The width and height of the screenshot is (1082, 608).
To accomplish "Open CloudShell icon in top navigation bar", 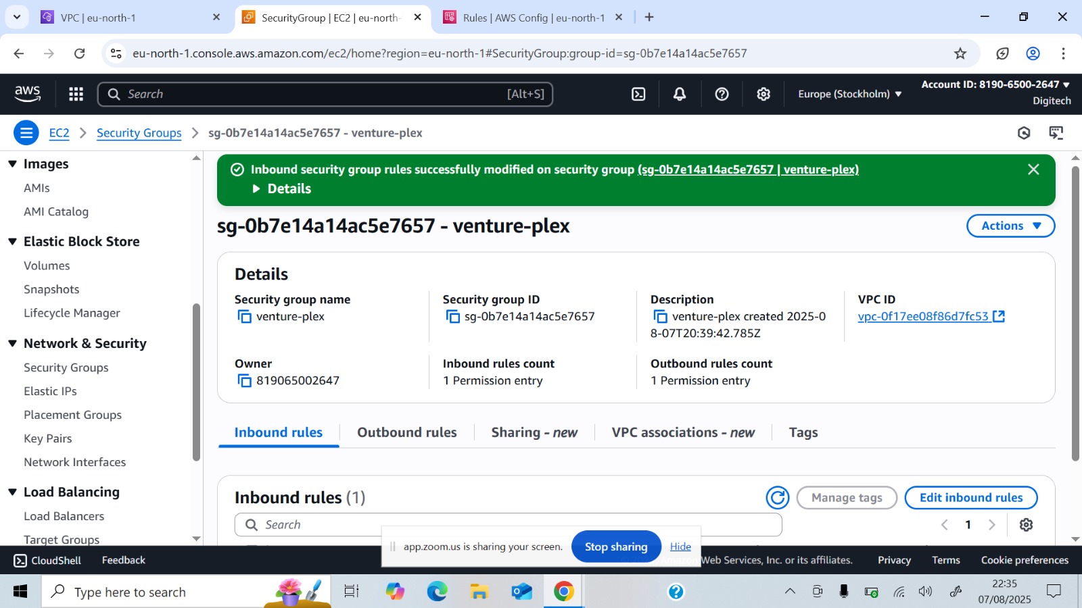I will click(638, 94).
